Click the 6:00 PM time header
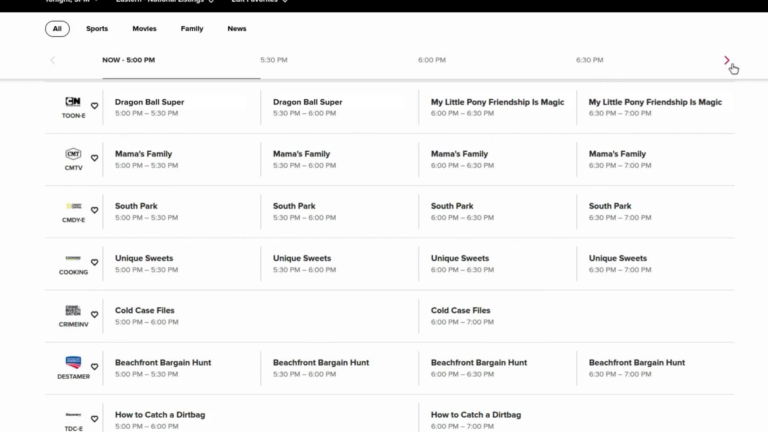The height and width of the screenshot is (432, 768). (432, 60)
